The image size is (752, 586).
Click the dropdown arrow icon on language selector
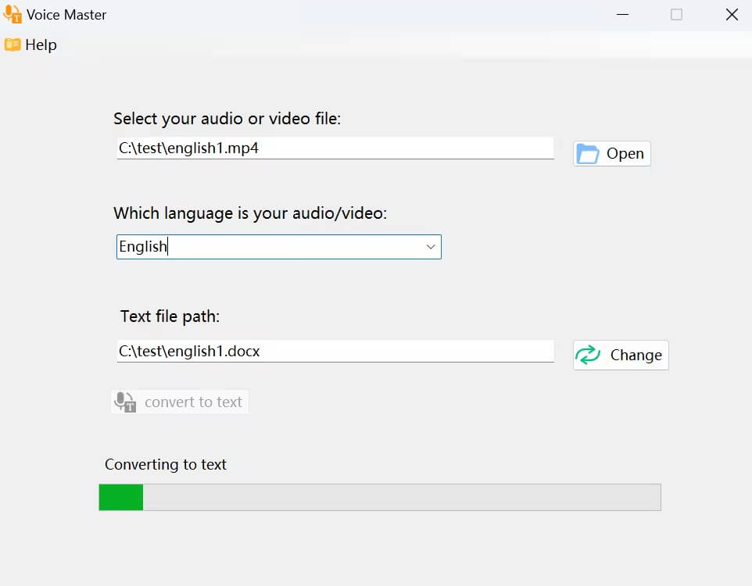430,246
